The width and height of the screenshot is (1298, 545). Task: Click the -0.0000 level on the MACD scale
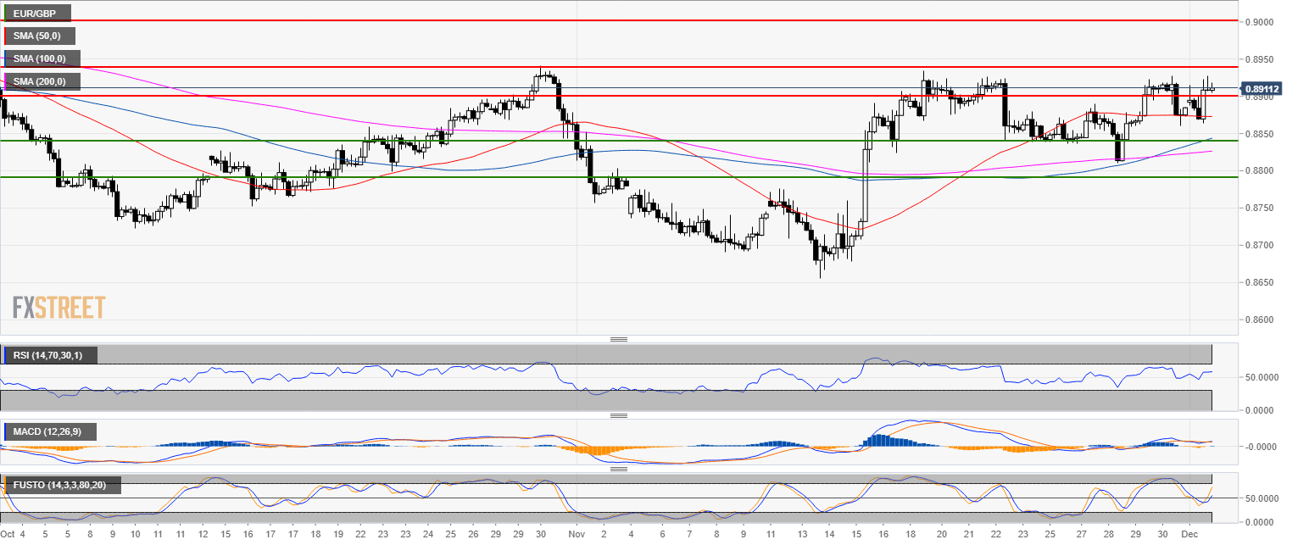pyautogui.click(x=1262, y=447)
